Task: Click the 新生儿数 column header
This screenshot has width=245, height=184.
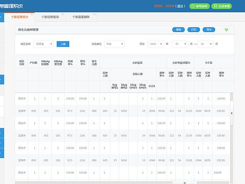Action: point(94,63)
